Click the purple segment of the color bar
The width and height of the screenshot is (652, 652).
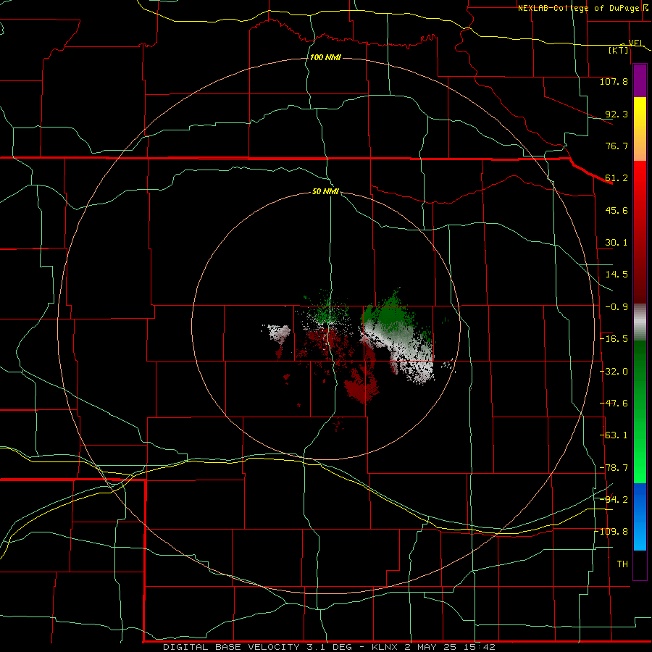click(640, 80)
